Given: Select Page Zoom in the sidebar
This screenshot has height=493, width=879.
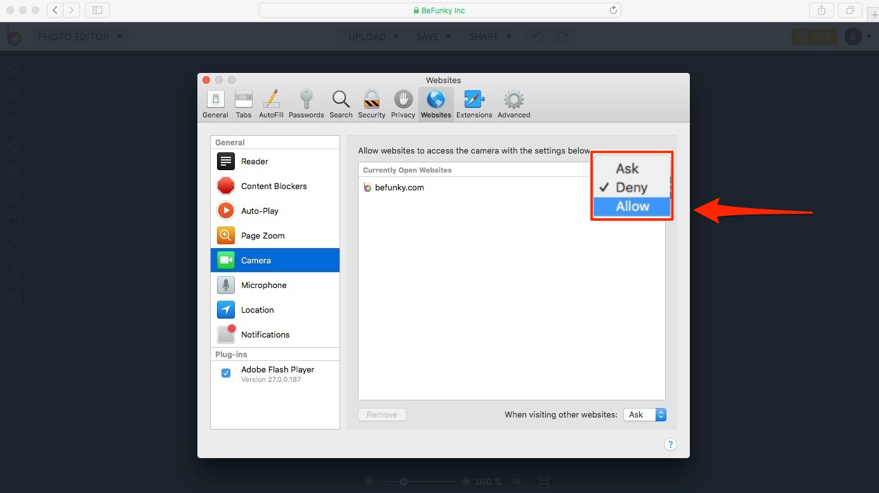Looking at the screenshot, I should [275, 235].
